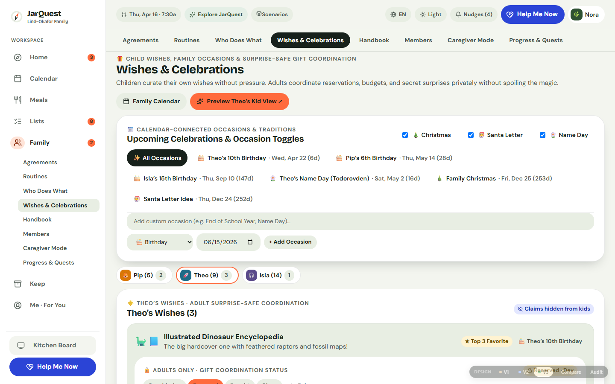
Task: Filter by Isla's 15th Birthday occasion
Action: coord(193,178)
